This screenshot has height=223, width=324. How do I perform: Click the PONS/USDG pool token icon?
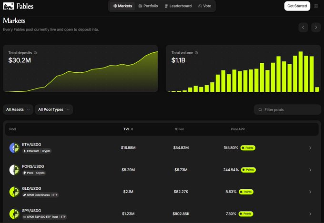(14, 170)
